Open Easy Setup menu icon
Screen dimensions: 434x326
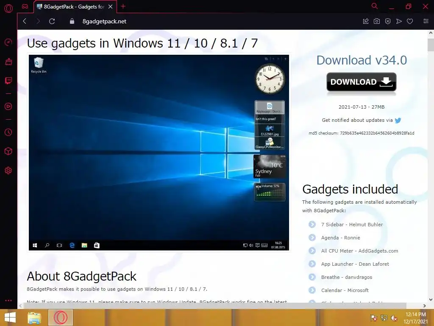click(x=426, y=21)
